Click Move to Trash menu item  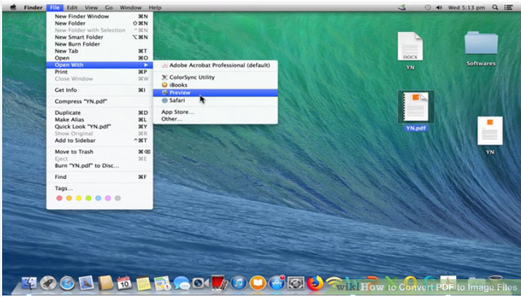coord(73,152)
